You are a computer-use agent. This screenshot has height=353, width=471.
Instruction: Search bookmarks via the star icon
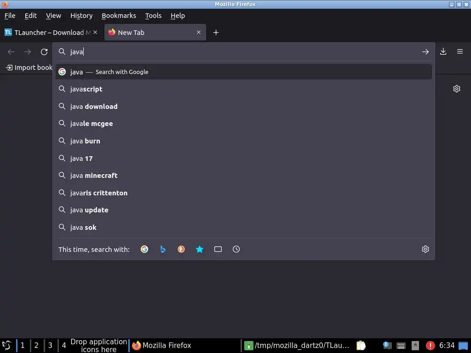click(200, 249)
